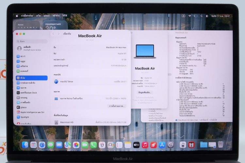The height and width of the screenshot is (163, 245).
Task: Open System Information icon in Dock
Action: pyautogui.click(x=183, y=145)
